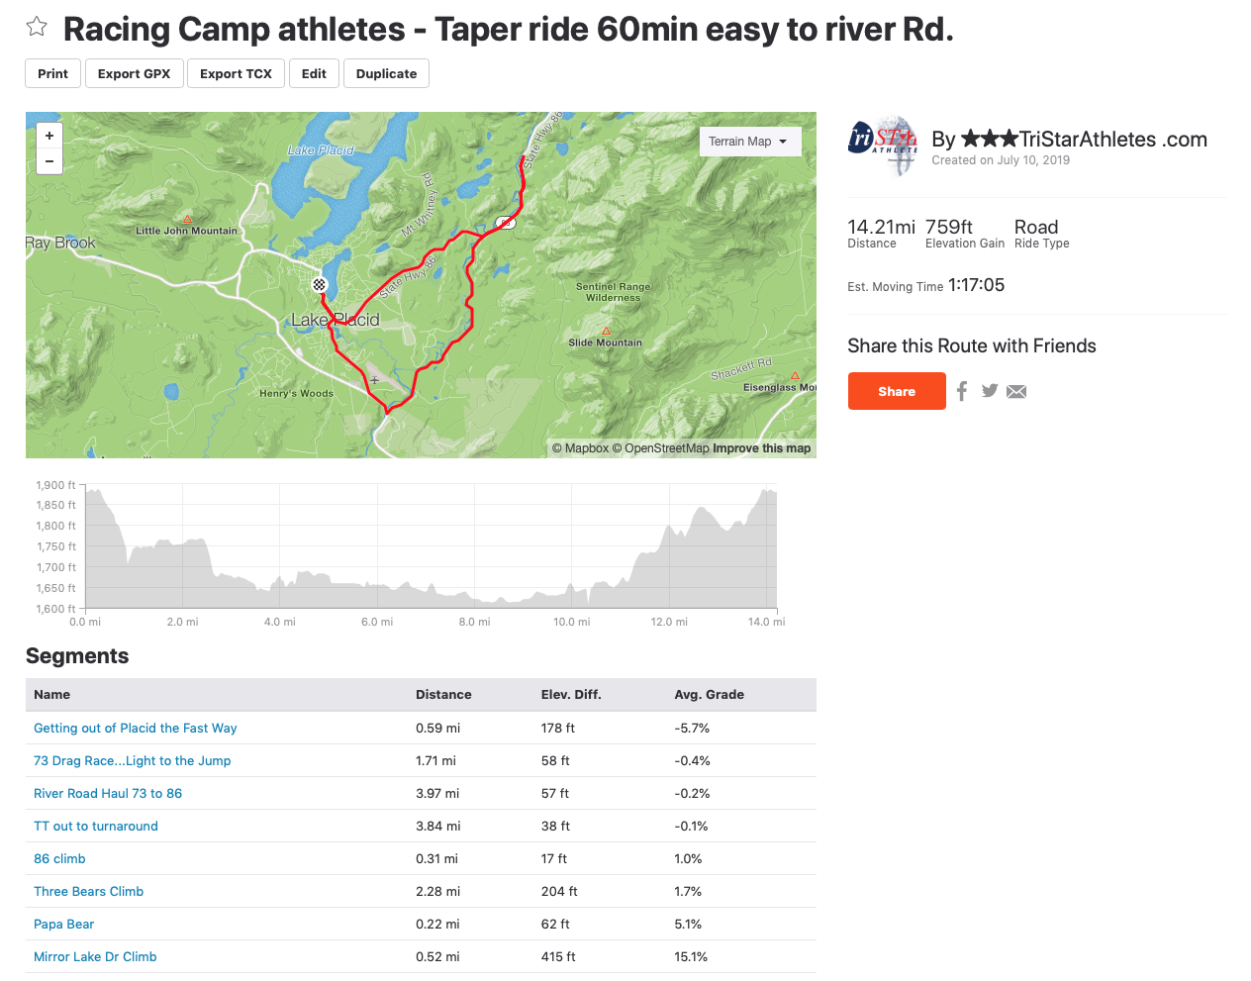Share route via email icon

1016,392
